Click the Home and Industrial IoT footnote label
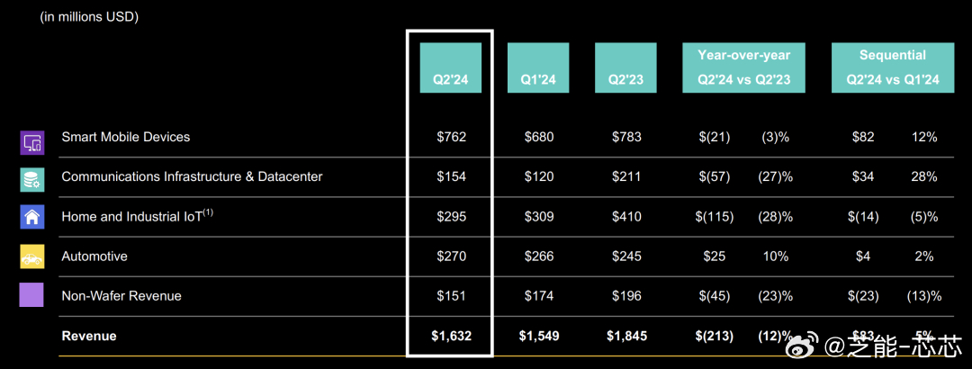This screenshot has height=369, width=972. tap(137, 216)
